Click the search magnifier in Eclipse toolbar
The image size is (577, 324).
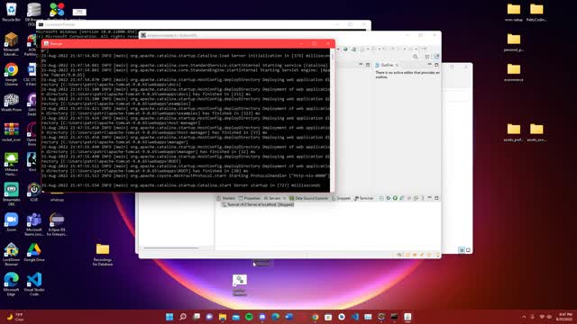[416, 57]
